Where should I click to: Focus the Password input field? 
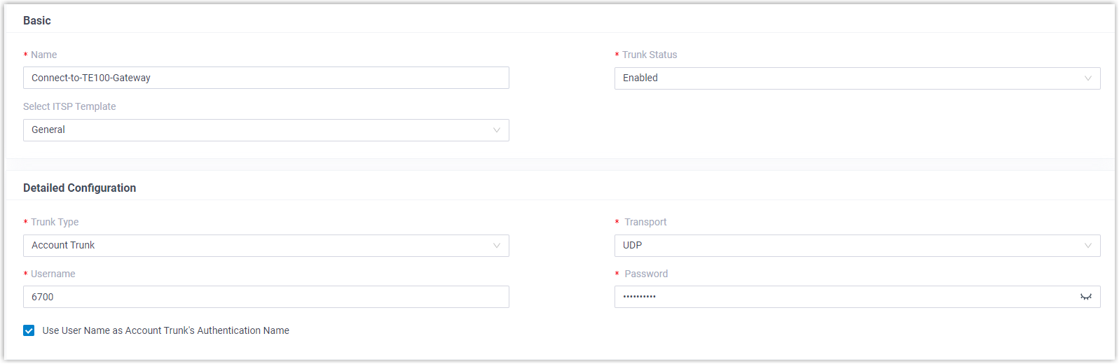[x=841, y=297]
